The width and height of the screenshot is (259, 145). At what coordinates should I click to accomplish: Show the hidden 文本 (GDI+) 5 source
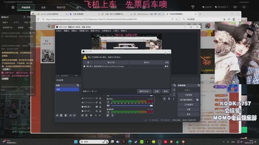pos(96,98)
